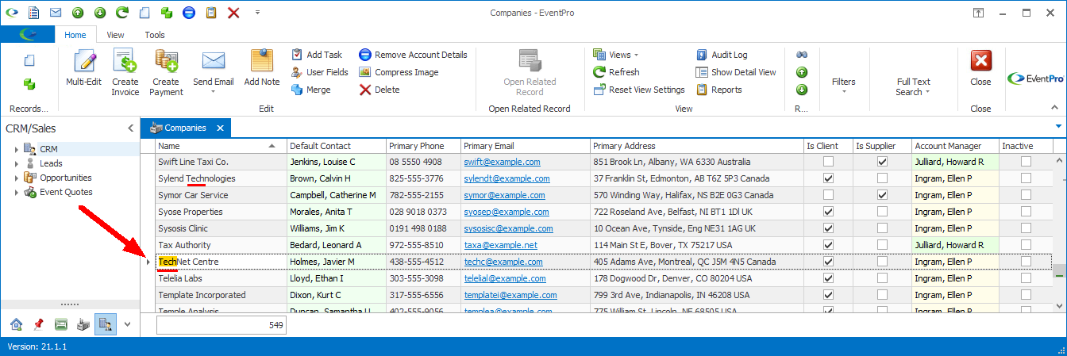
Task: Click email link syosep@example.com
Action: pyautogui.click(x=506, y=212)
